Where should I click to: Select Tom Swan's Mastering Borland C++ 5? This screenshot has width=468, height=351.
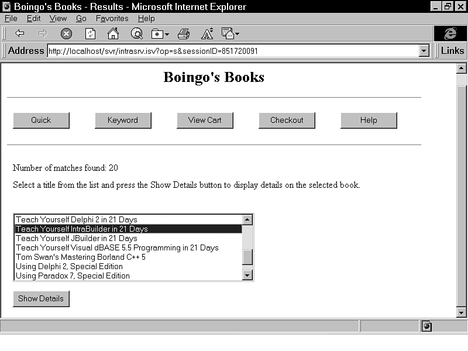[128, 257]
